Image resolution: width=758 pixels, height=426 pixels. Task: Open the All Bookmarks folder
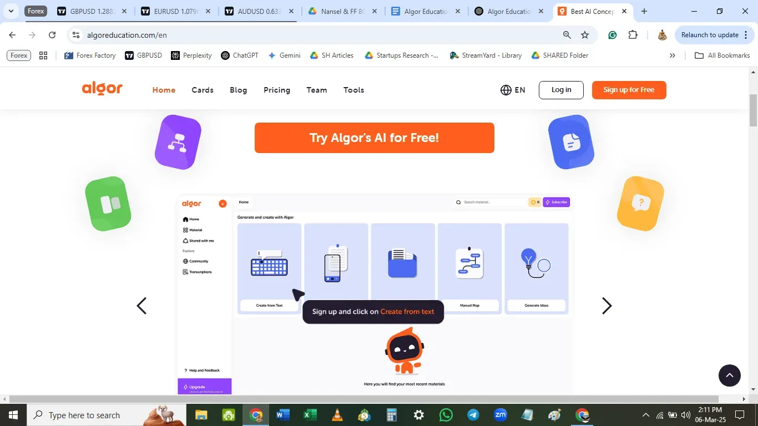722,55
